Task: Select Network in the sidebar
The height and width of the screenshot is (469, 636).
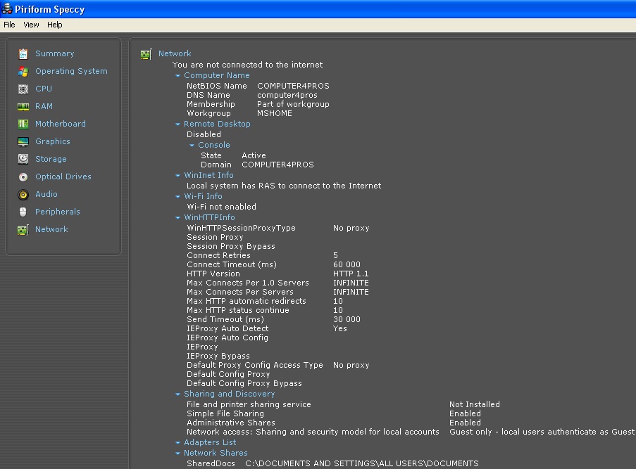Action: (51, 229)
